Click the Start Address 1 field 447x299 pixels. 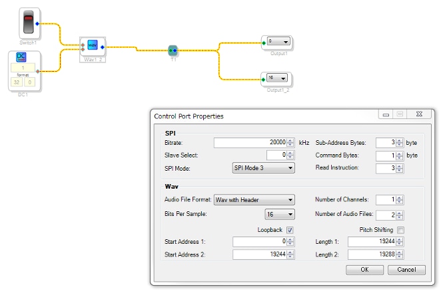(x=260, y=242)
